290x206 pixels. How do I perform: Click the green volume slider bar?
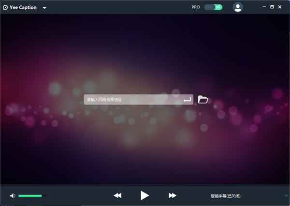pos(30,196)
